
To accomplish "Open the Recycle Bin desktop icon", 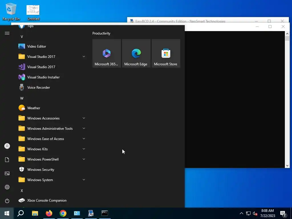I will 11,11.
